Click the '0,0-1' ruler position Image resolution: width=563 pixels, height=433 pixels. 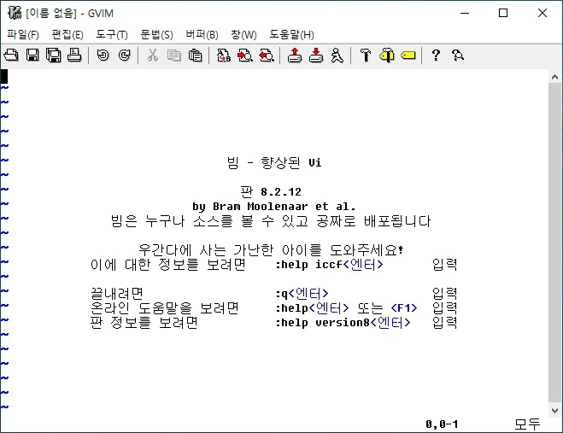[x=442, y=424]
